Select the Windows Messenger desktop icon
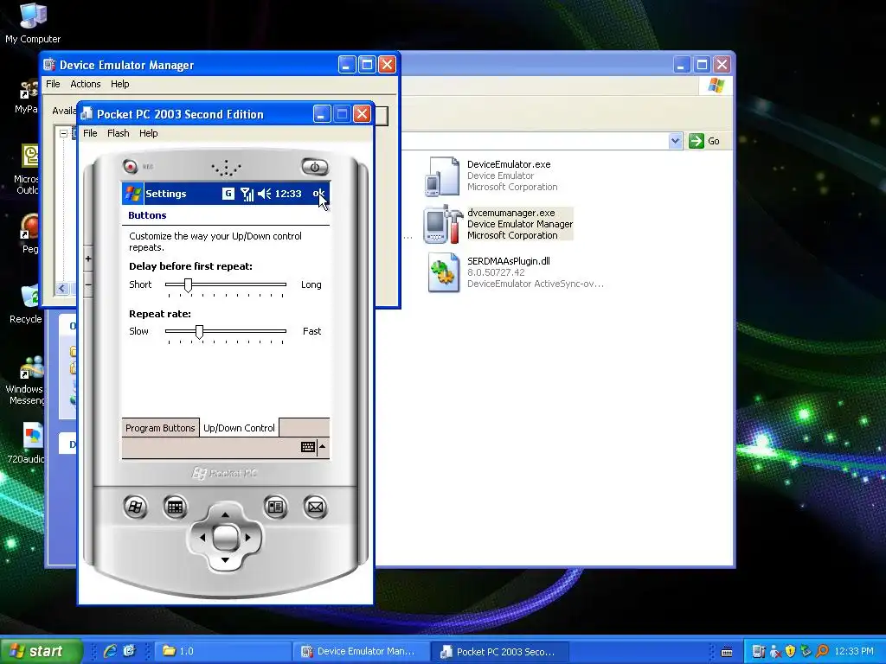 [x=25, y=381]
